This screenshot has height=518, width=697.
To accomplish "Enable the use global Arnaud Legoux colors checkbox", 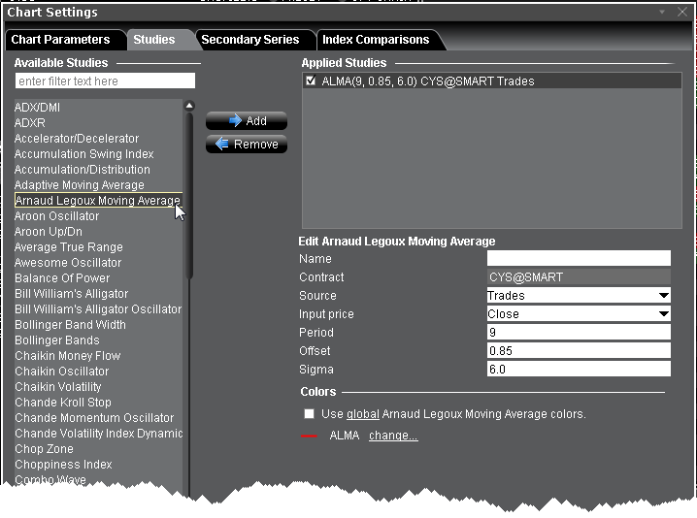I will [310, 414].
